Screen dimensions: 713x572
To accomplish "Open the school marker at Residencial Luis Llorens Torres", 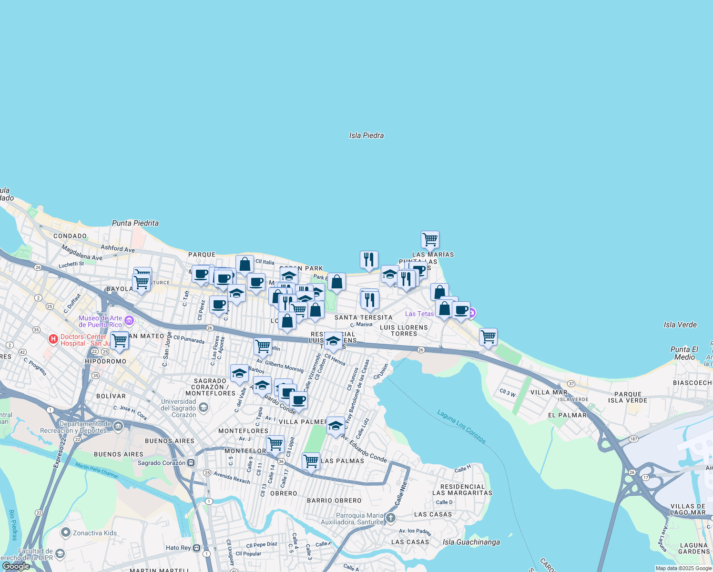I will [x=333, y=341].
